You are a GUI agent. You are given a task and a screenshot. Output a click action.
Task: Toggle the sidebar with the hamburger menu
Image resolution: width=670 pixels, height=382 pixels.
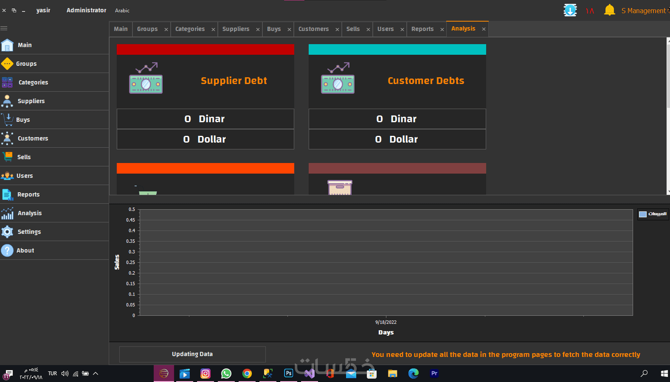[x=4, y=28]
